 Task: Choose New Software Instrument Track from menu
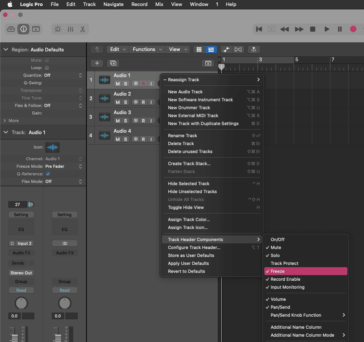(x=212, y=100)
